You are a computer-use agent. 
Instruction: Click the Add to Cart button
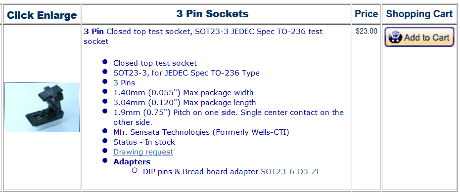click(419, 37)
